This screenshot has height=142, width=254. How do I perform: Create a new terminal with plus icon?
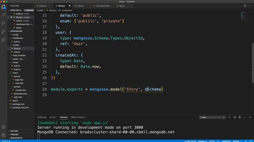tap(229, 117)
